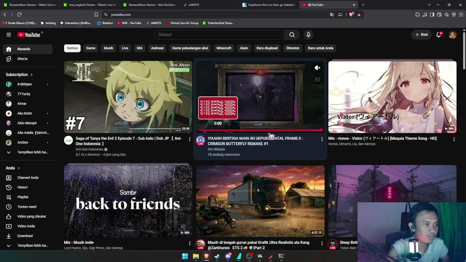Toggle subtitles on the video preview
This screenshot has width=466, height=262.
click(317, 79)
